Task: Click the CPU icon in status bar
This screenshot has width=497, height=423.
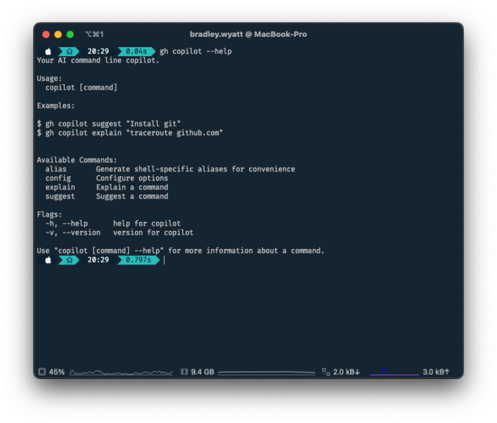Action: pyautogui.click(x=42, y=372)
